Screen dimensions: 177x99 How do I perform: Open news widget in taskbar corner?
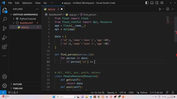point(6,97)
